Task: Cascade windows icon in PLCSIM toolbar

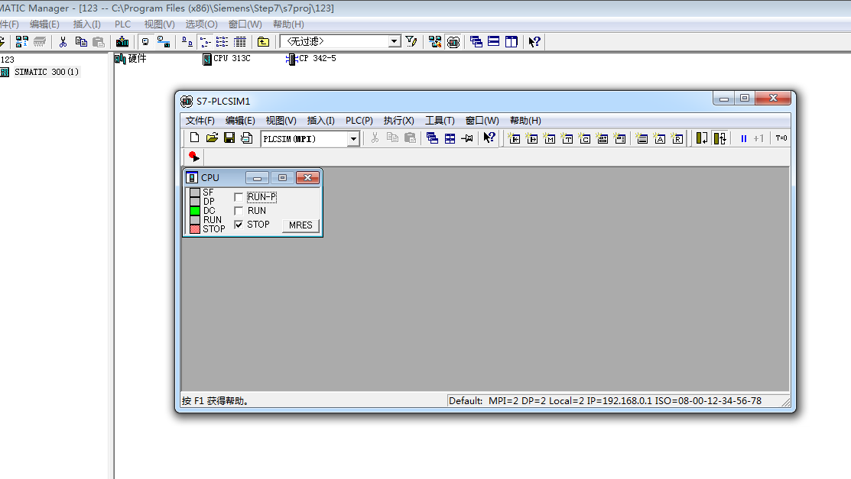Action: click(x=432, y=138)
